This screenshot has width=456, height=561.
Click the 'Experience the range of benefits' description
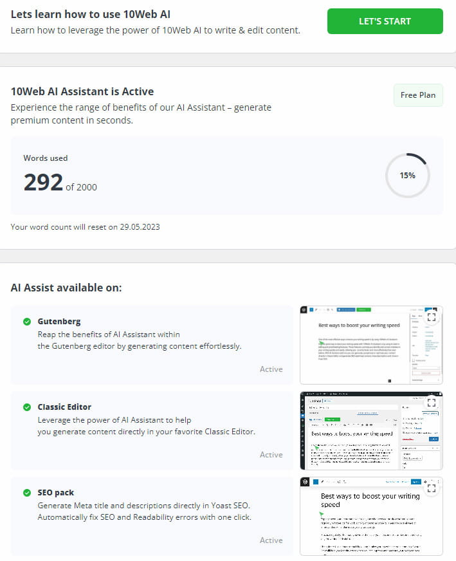coord(141,114)
